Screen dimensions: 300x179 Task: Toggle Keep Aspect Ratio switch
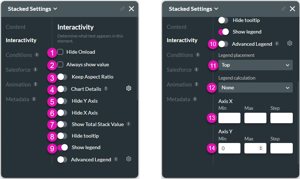(62, 77)
